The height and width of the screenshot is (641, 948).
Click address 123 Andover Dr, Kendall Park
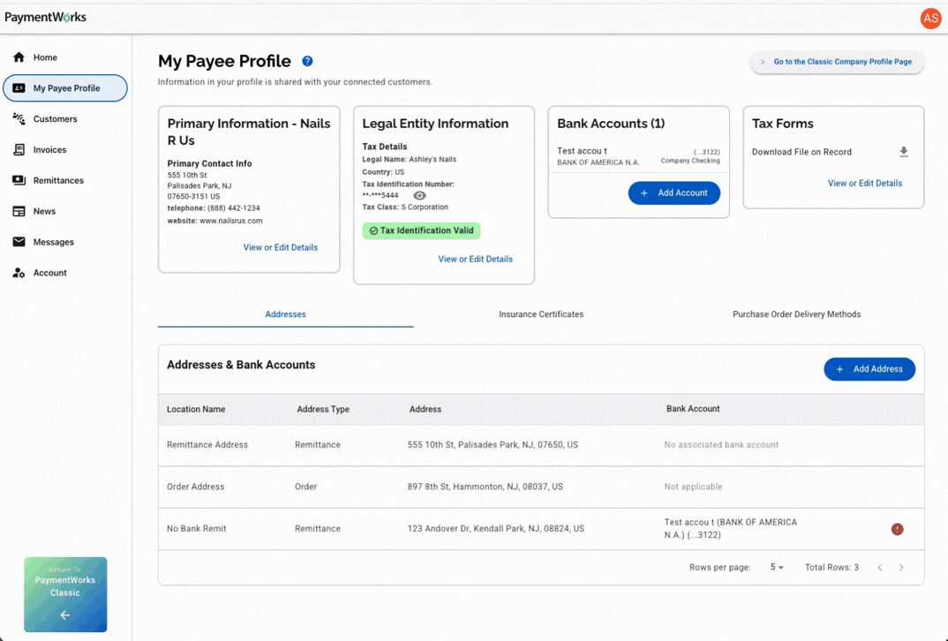point(496,529)
